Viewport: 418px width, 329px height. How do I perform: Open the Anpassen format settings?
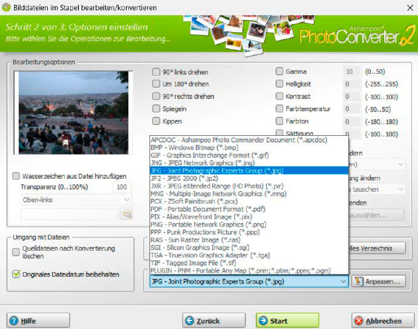(x=379, y=281)
